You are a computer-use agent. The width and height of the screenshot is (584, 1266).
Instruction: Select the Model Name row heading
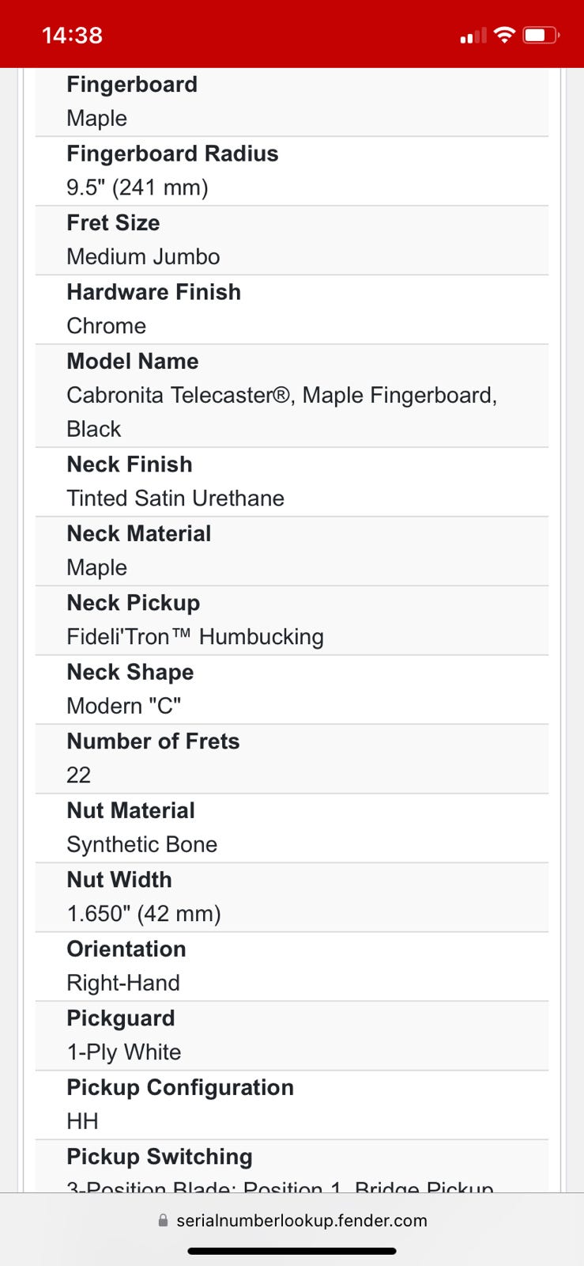pos(133,361)
